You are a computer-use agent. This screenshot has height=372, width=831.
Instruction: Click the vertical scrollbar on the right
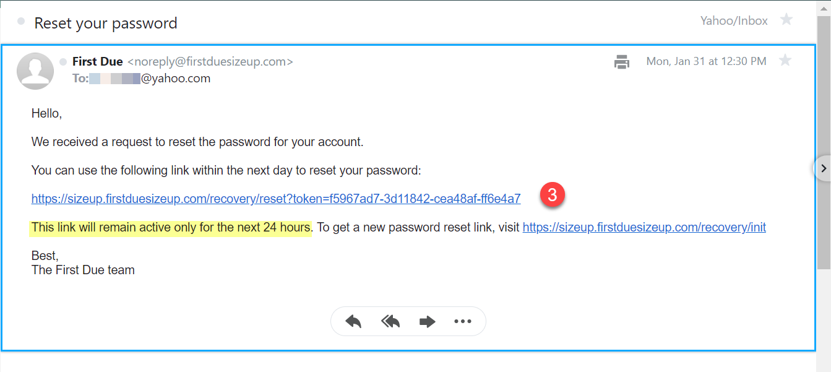824,142
